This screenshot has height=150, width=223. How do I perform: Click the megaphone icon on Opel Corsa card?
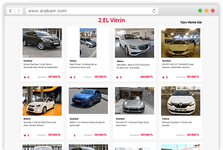(x=71, y=77)
